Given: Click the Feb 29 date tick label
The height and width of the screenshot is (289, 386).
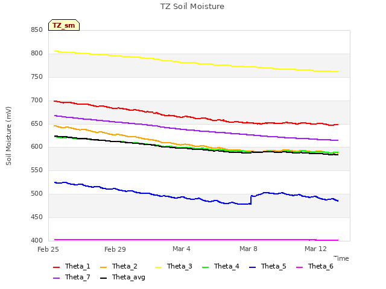Looking at the screenshot, I should (x=115, y=249).
